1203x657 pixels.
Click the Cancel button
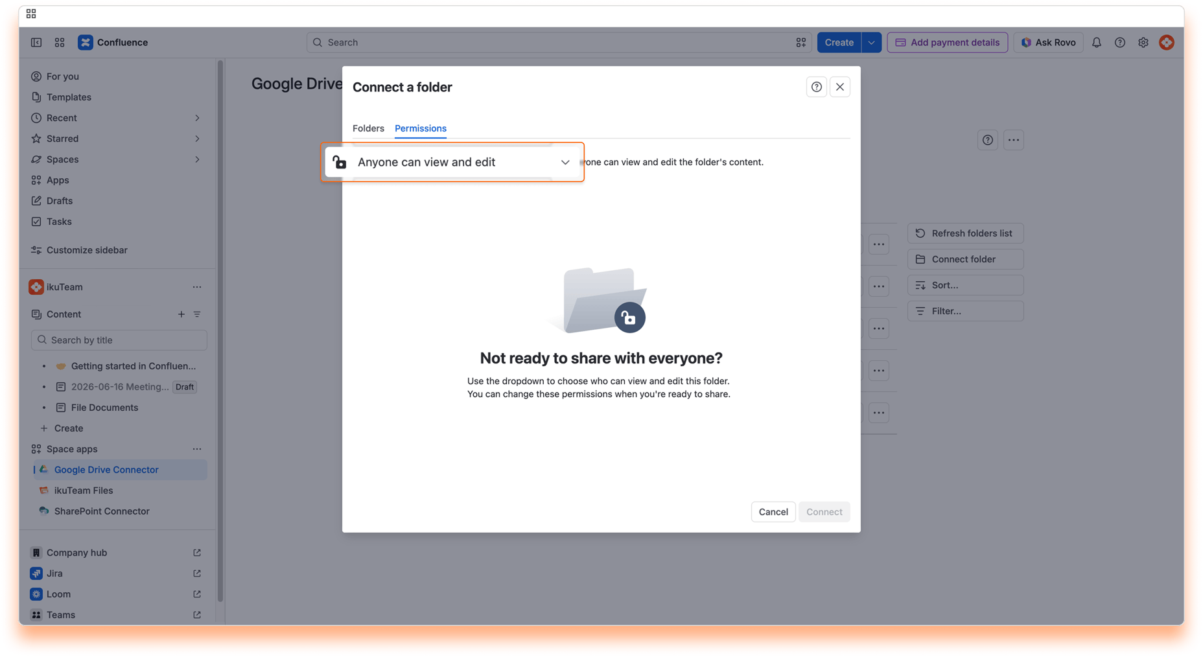pos(773,512)
